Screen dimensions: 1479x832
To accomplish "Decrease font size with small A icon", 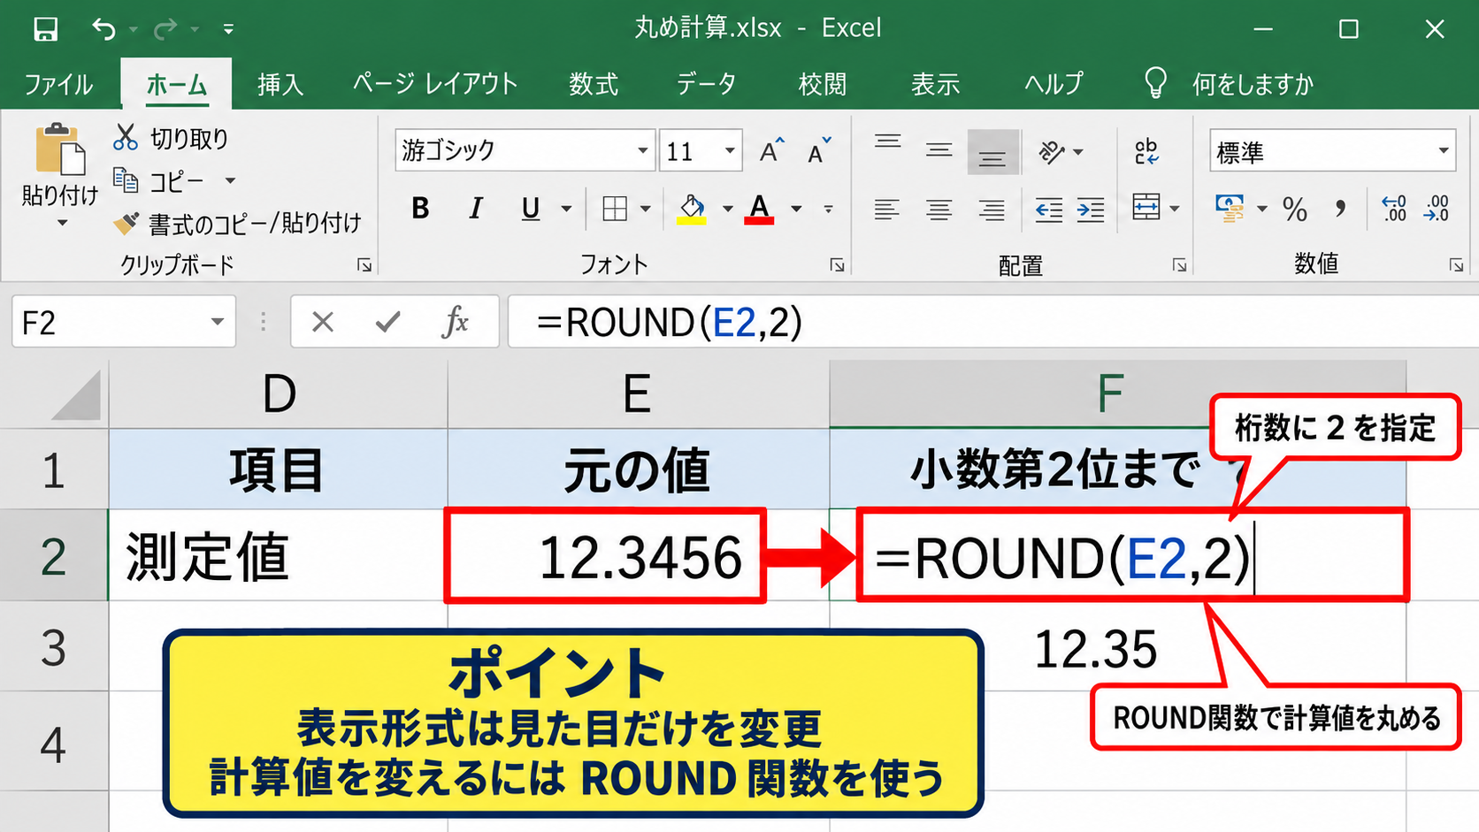I will click(x=819, y=151).
